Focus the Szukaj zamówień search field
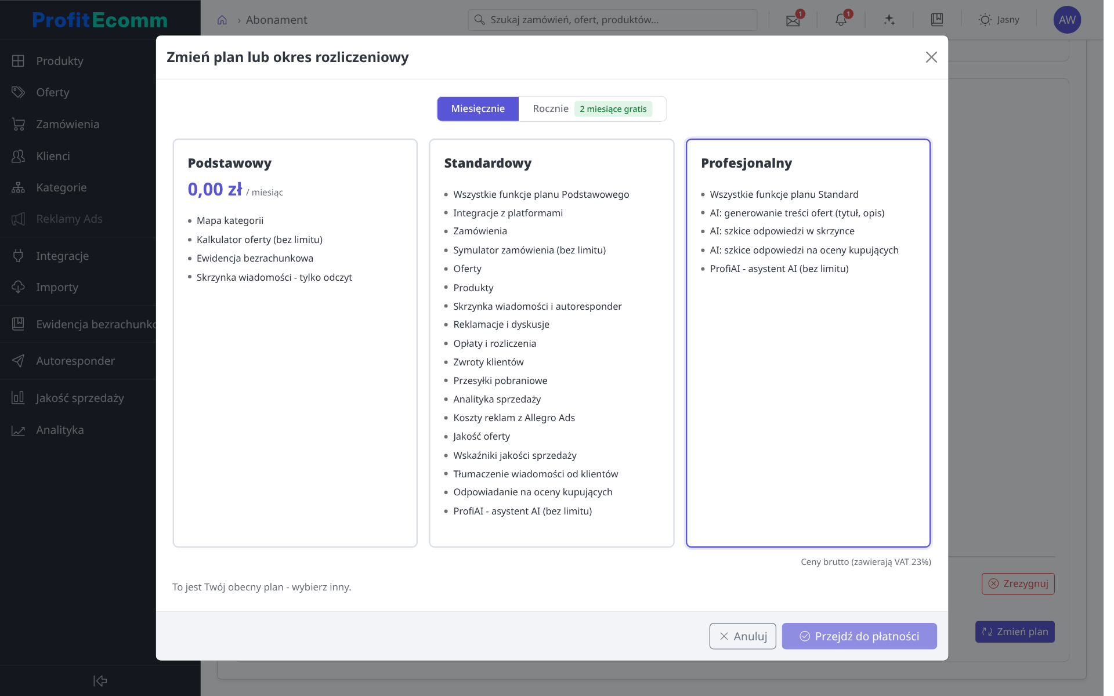 pos(612,20)
